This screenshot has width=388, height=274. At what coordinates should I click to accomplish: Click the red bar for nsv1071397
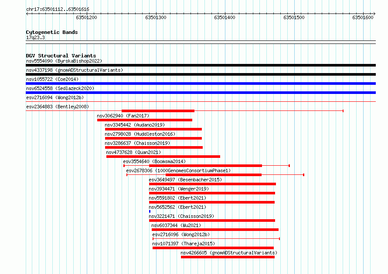point(213,248)
